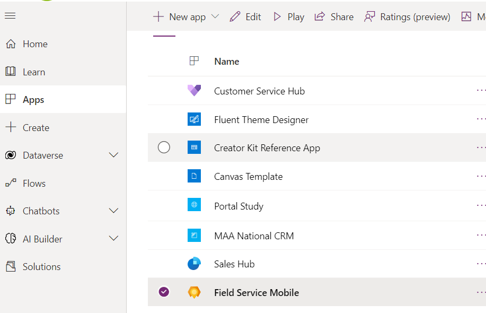The width and height of the screenshot is (486, 313).
Task: Click the Home house icon
Action: (x=11, y=44)
